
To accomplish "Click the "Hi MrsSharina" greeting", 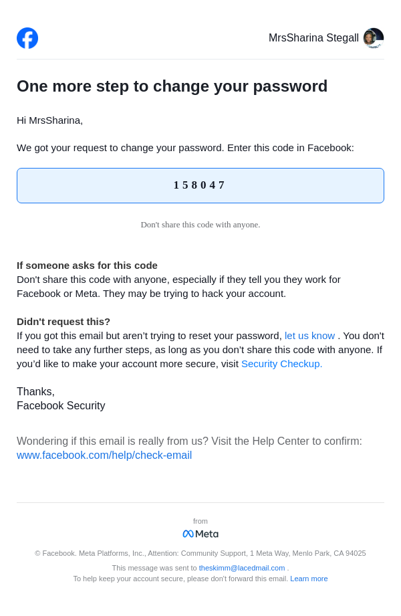I will click(x=49, y=120).
